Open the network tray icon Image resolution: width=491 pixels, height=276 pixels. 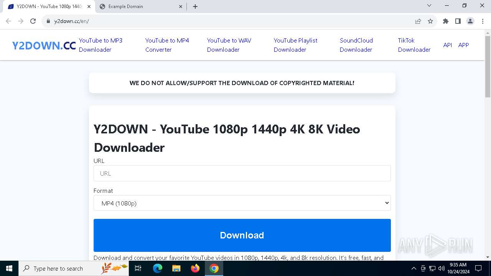[432, 268]
